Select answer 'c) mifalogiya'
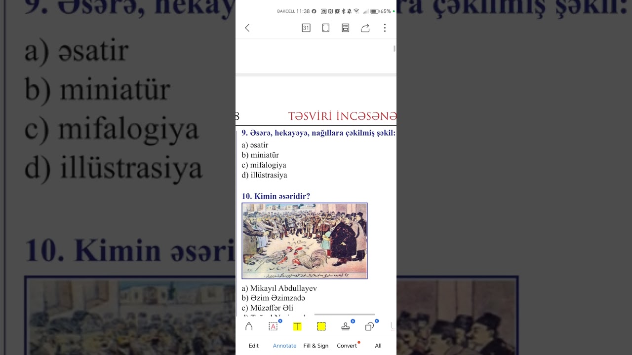Image resolution: width=632 pixels, height=355 pixels. (x=264, y=165)
